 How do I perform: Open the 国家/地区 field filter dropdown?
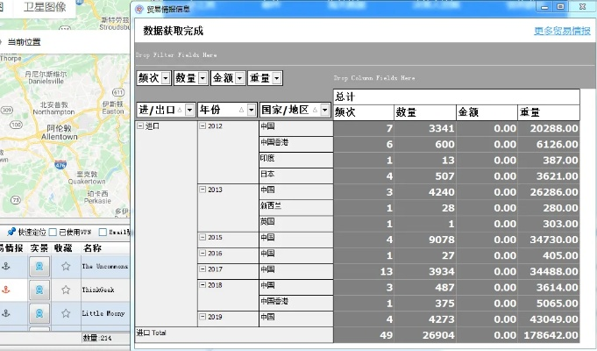(324, 110)
